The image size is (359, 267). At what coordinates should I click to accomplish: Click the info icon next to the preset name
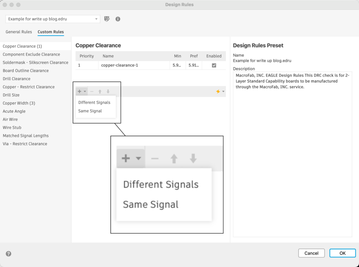118,19
